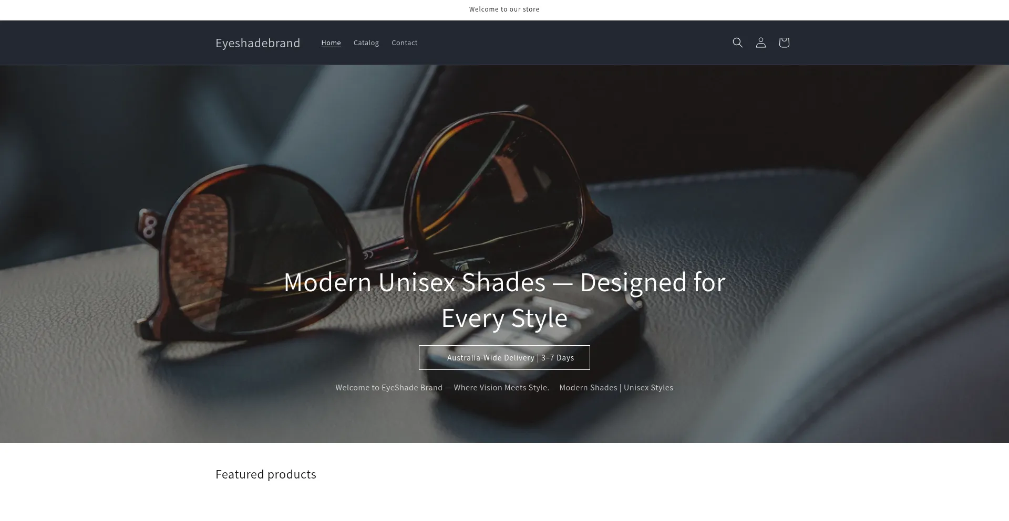Click the Modern Shades | Unisex Styles text
1009x521 pixels.
coord(616,387)
